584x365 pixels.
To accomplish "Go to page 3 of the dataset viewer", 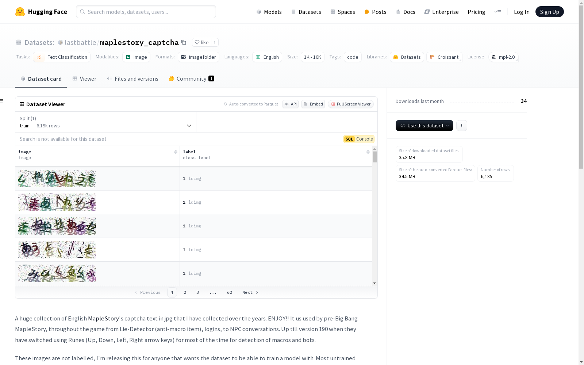I will (x=198, y=292).
